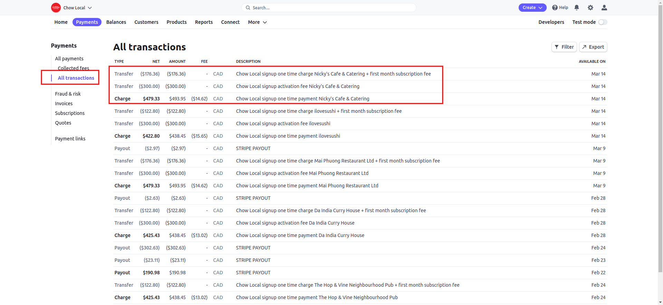Open the user profile icon
663x305 pixels.
point(604,8)
